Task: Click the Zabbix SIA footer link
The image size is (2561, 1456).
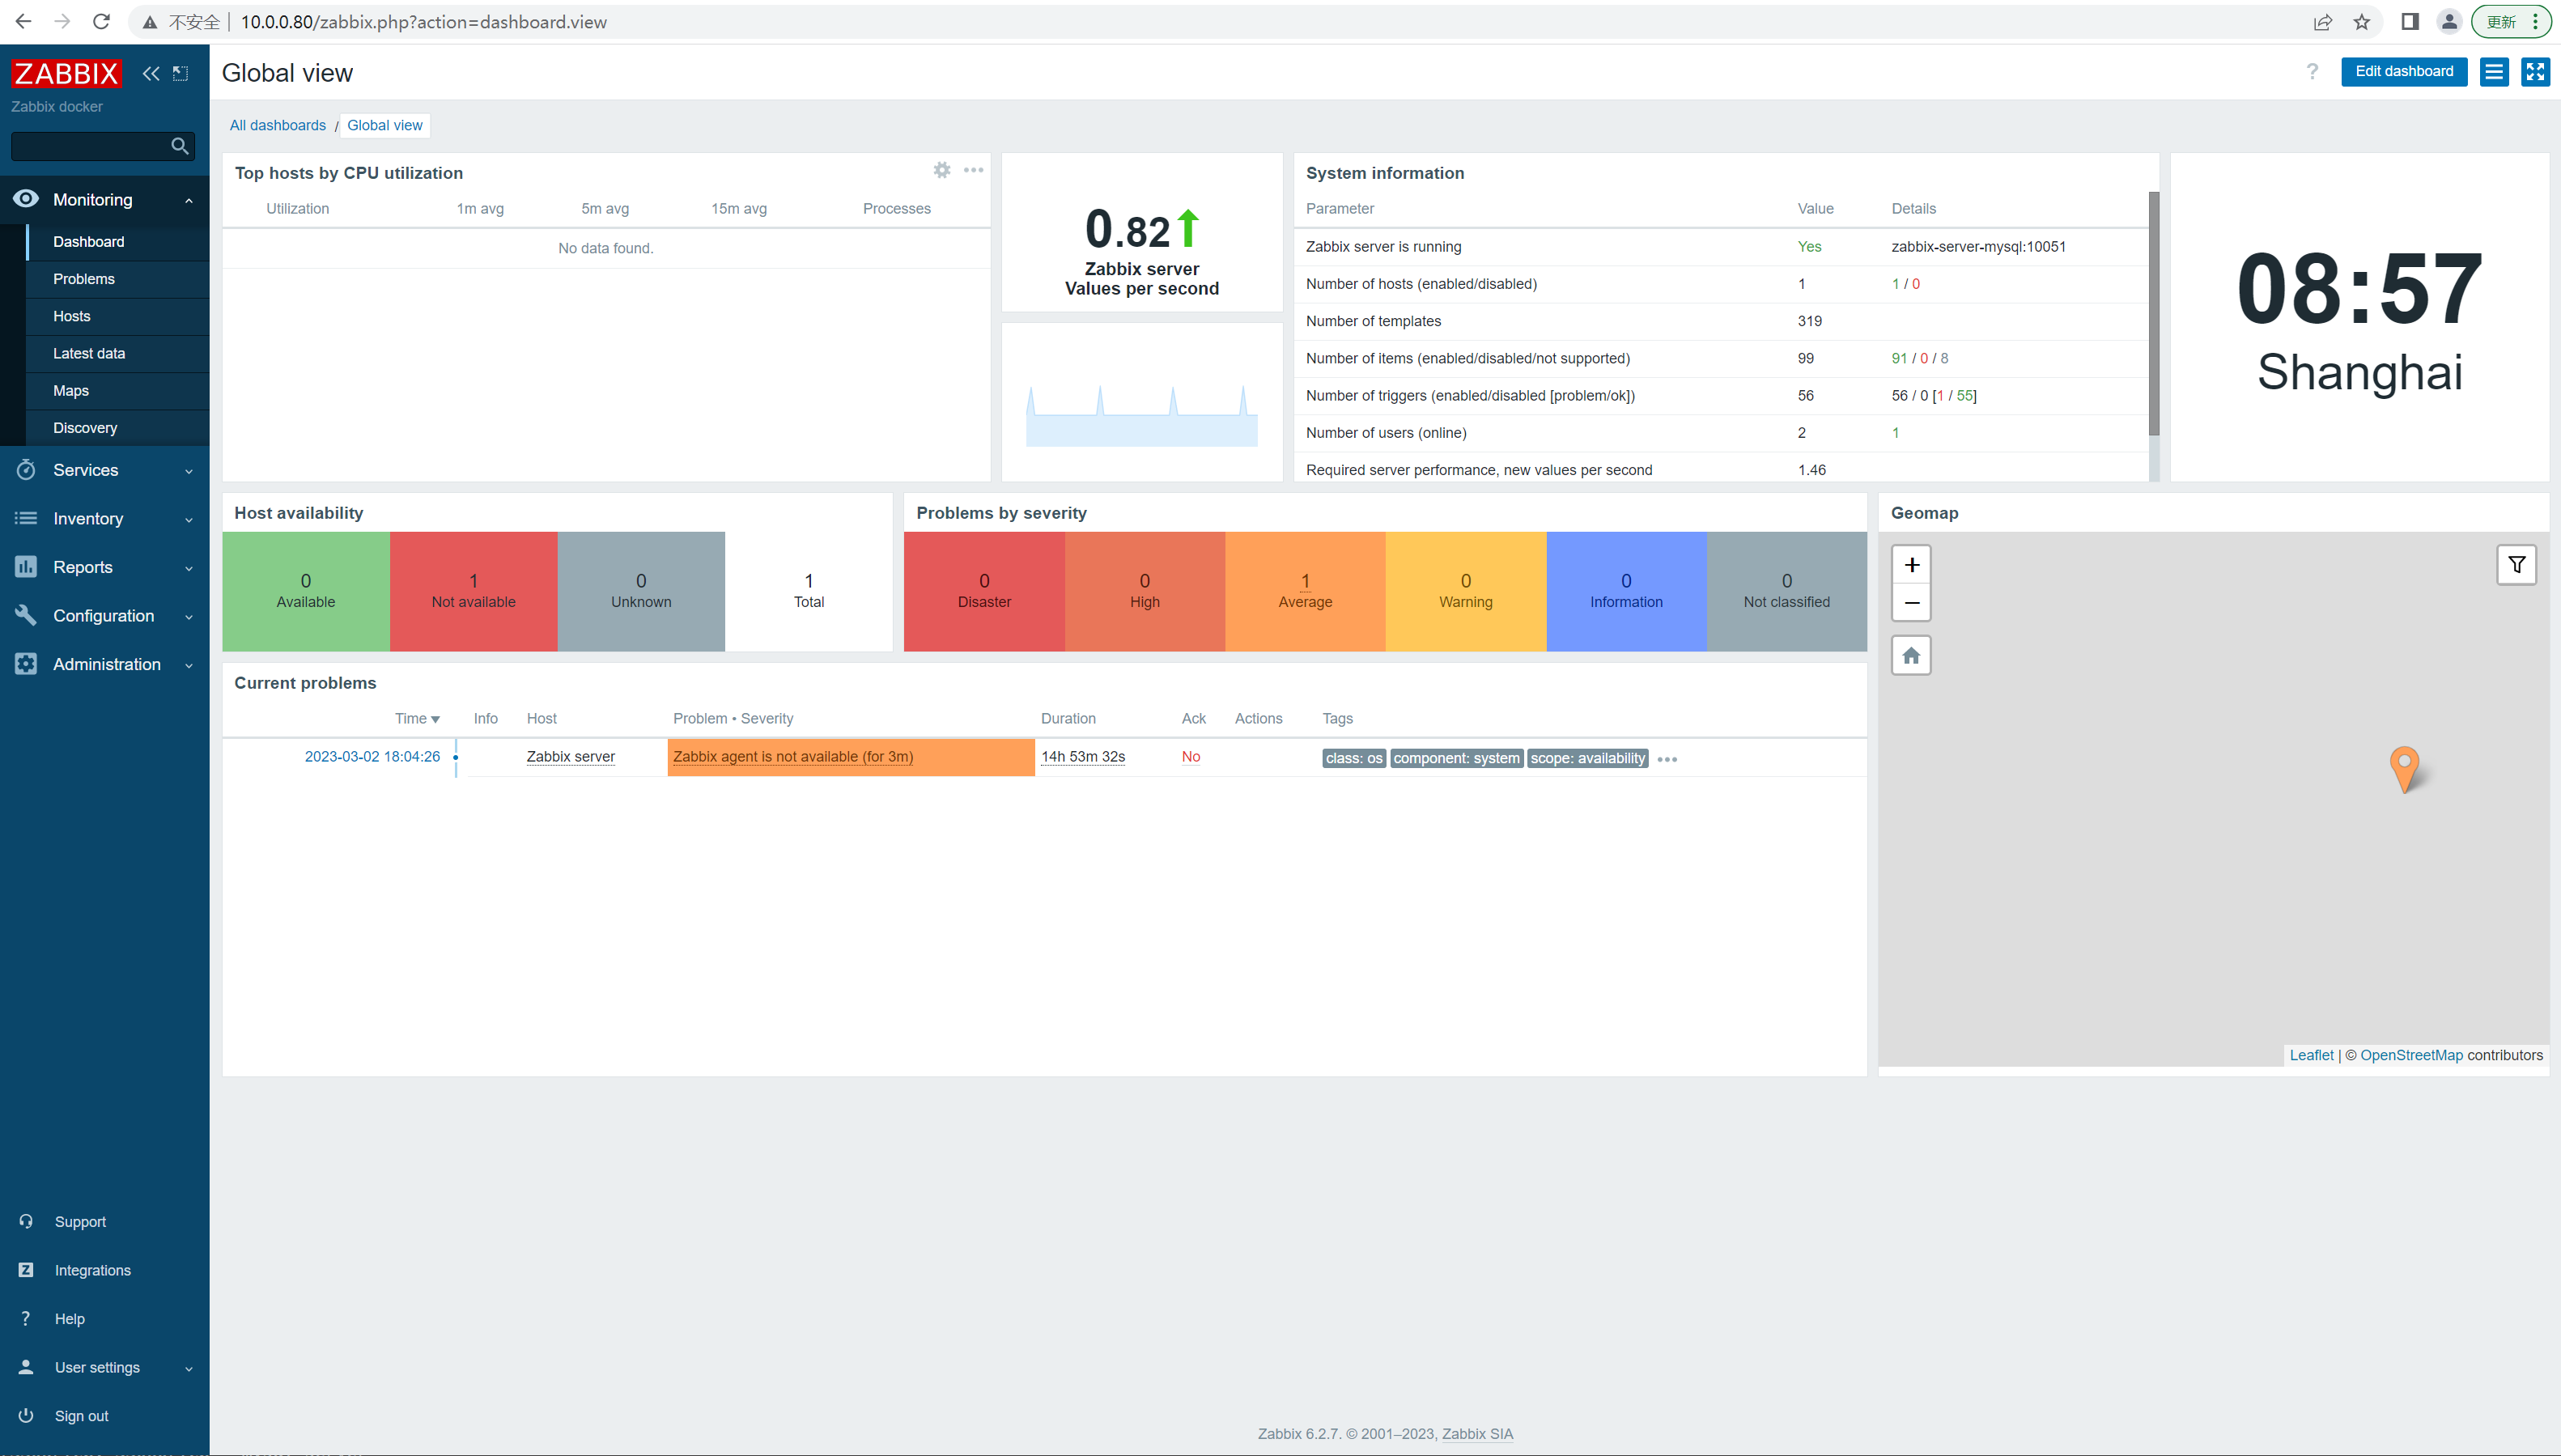Action: click(x=1477, y=1433)
